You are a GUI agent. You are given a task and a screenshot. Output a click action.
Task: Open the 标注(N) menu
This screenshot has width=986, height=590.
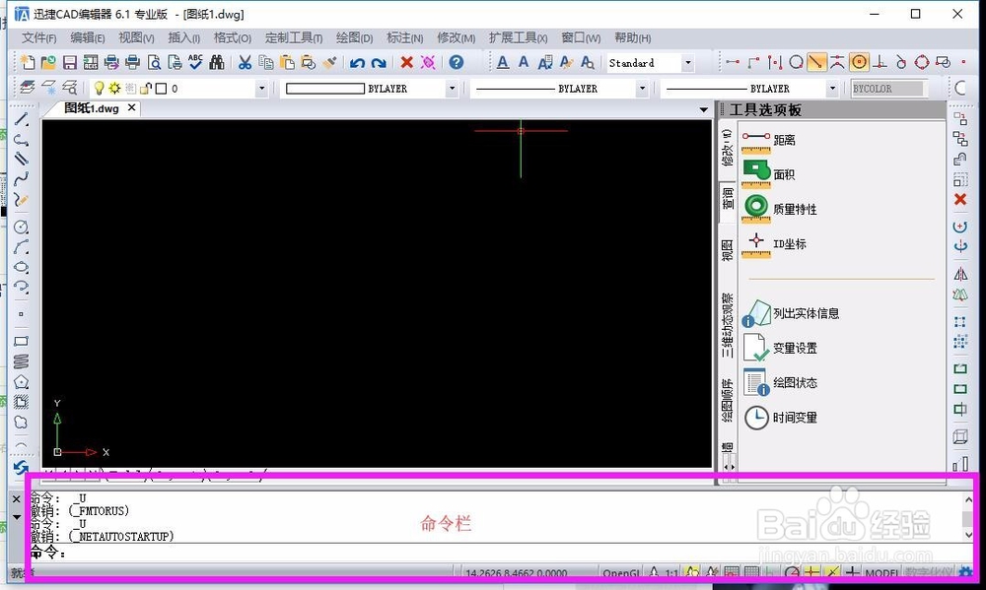point(405,37)
